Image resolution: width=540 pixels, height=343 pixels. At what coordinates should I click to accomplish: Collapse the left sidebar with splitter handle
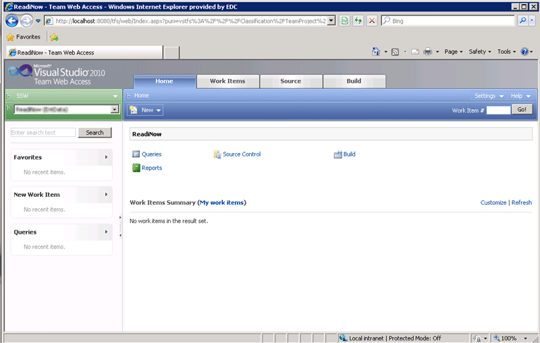[x=120, y=226]
